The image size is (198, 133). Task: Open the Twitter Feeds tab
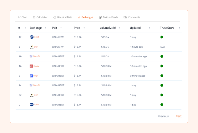109,17
